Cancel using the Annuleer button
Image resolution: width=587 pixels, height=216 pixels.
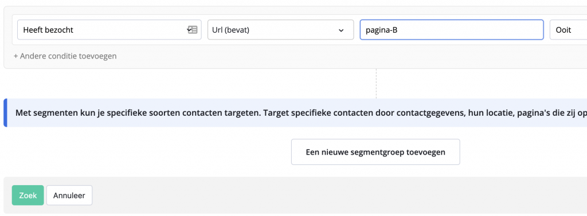(69, 195)
